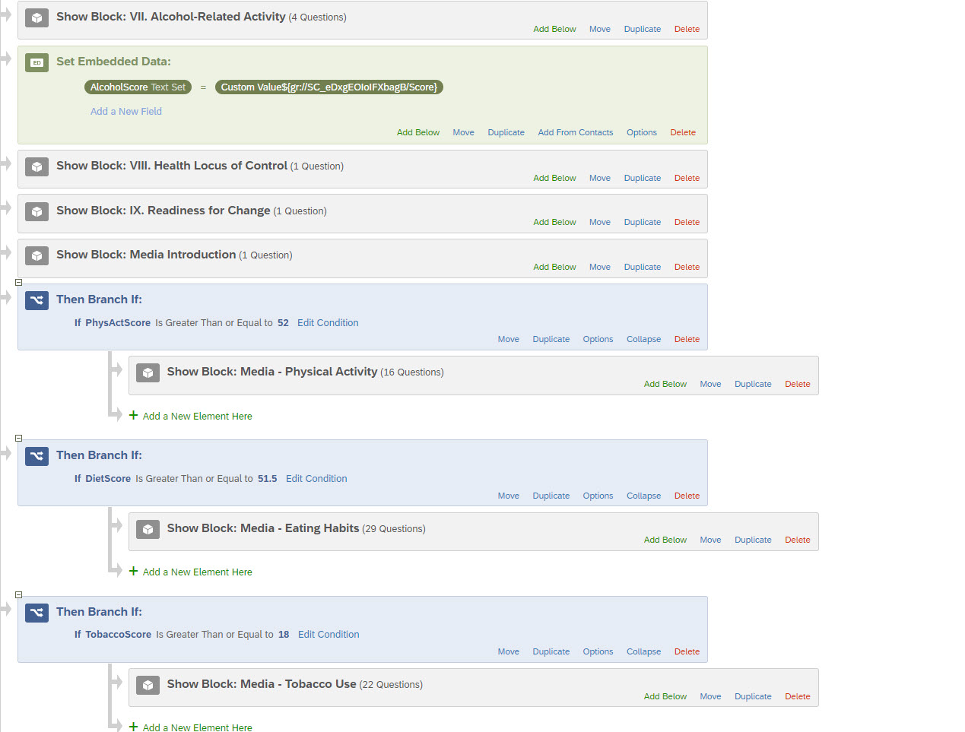Add a New Element under Eating Habits
Screen dimensions: 965x732
198,572
